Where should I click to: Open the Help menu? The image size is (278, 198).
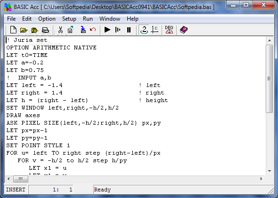point(132,19)
